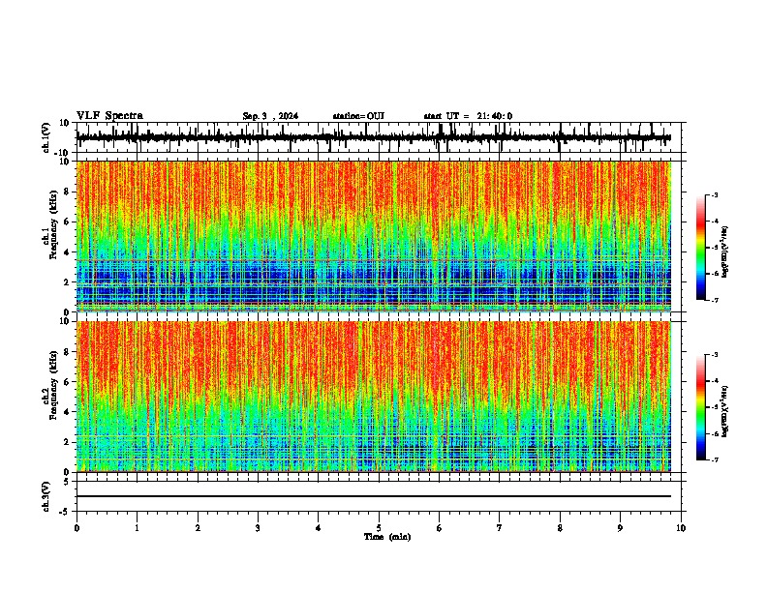The height and width of the screenshot is (592, 767).
Task: Click the "-3" label on ch.1 color bar
Action: tap(715, 194)
